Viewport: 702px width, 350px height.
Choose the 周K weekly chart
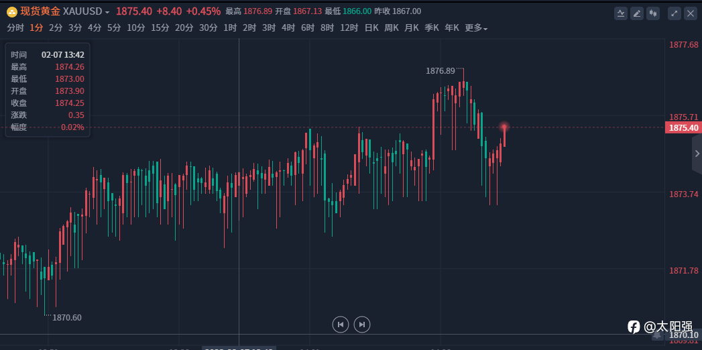[x=392, y=28]
